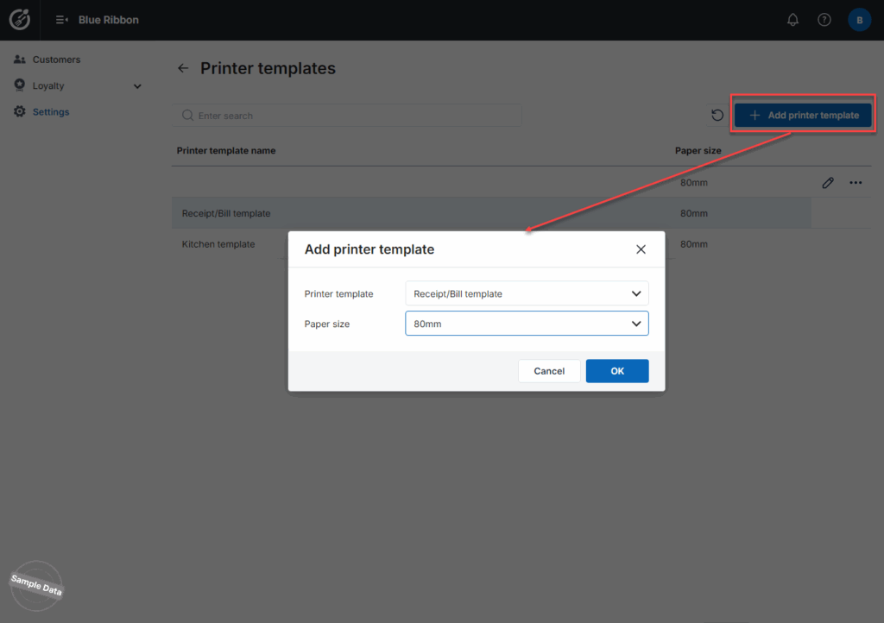Open the user avatar B menu
This screenshot has width=884, height=623.
click(x=859, y=20)
